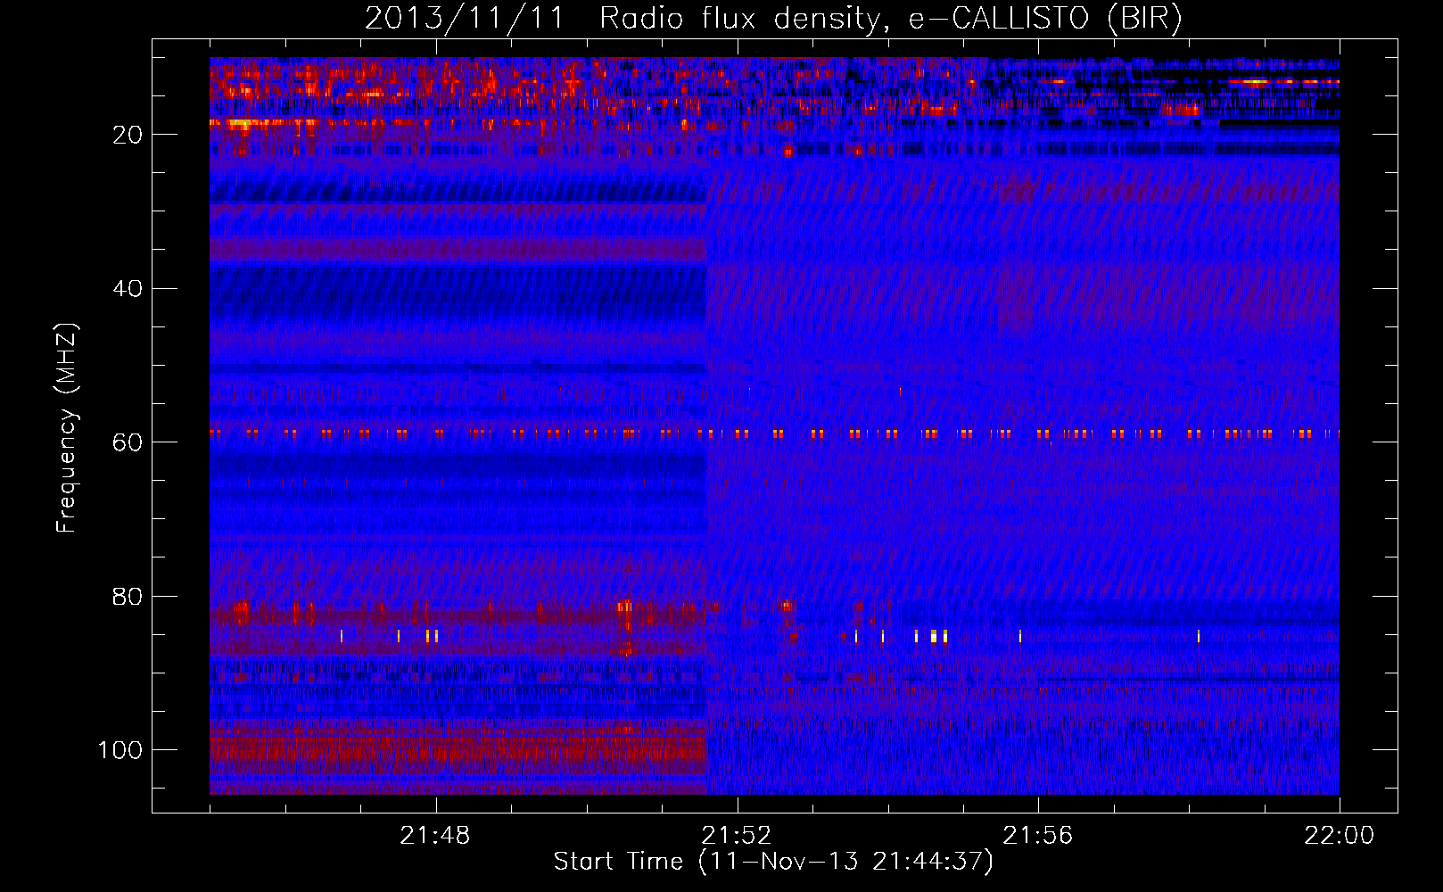Click the 22:00 time tick label

[1339, 836]
